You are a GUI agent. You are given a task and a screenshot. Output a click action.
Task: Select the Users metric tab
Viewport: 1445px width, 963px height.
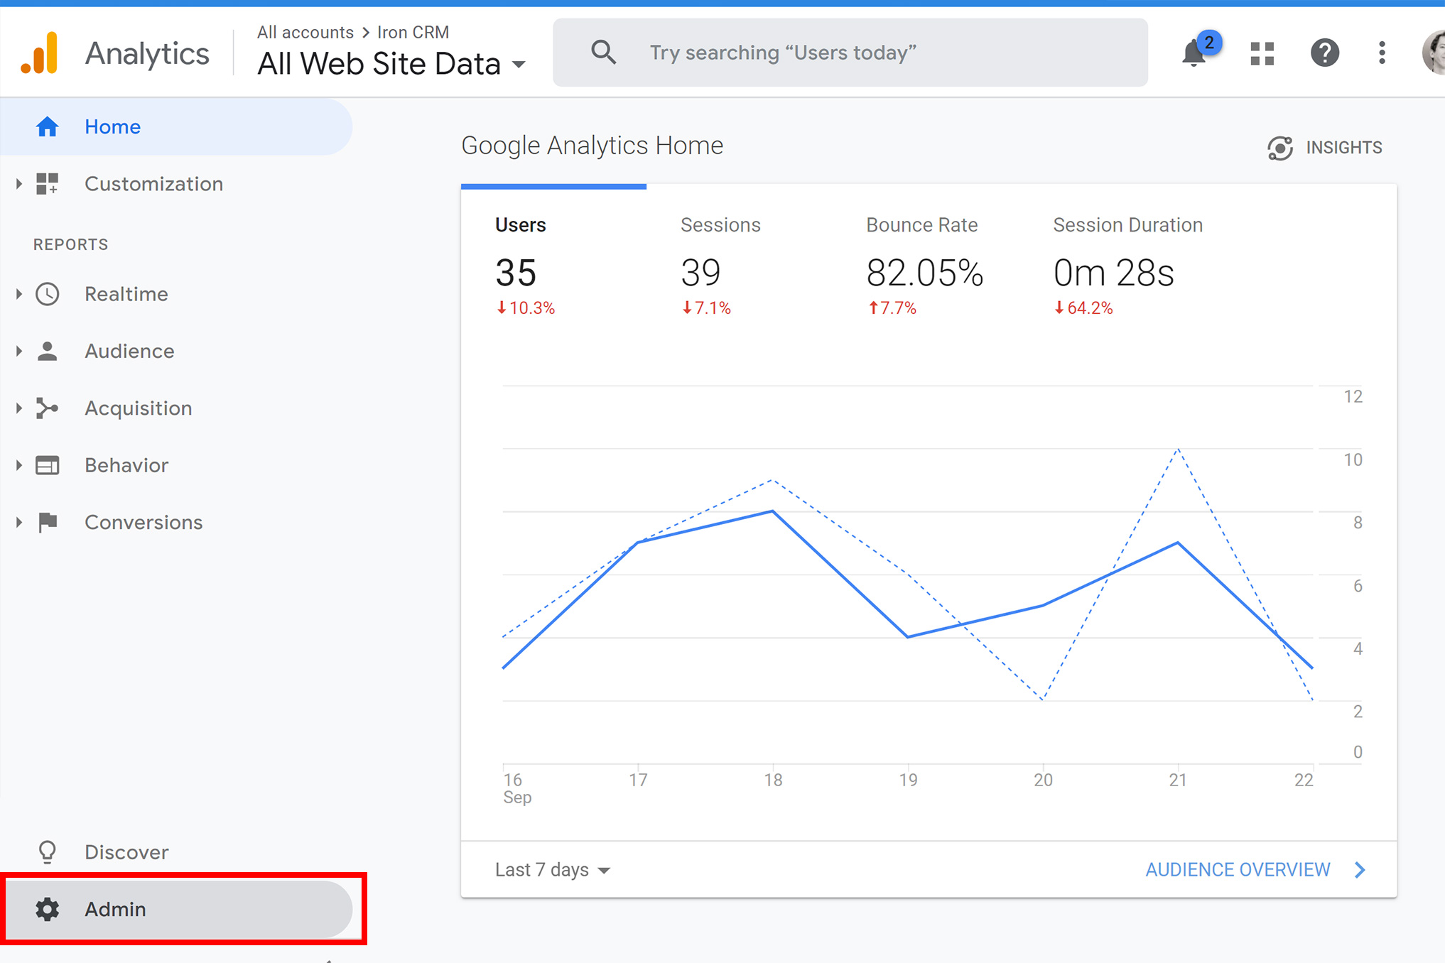click(x=553, y=266)
